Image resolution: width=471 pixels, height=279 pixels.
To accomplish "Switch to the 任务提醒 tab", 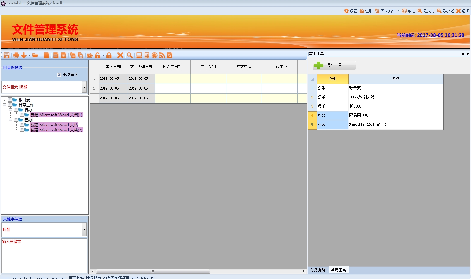I will (318, 270).
